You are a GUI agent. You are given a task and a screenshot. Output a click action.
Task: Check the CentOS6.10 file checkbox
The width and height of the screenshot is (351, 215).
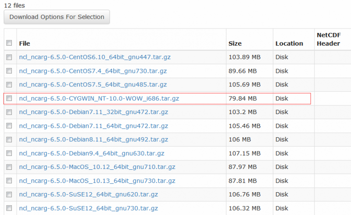pyautogui.click(x=9, y=57)
